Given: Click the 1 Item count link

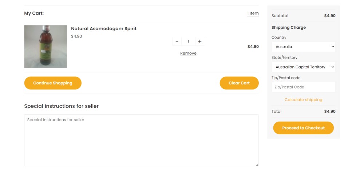Looking at the screenshot, I should coord(253,13).
